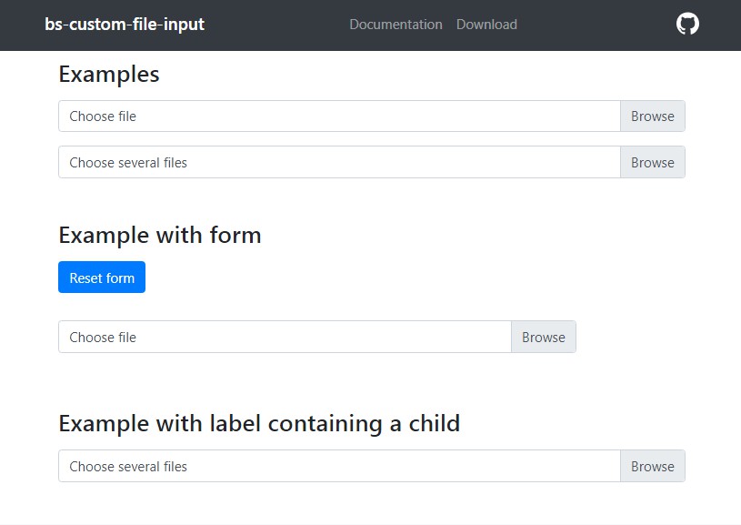Click the Examples section heading
Image resolution: width=741 pixels, height=525 pixels.
(x=108, y=74)
